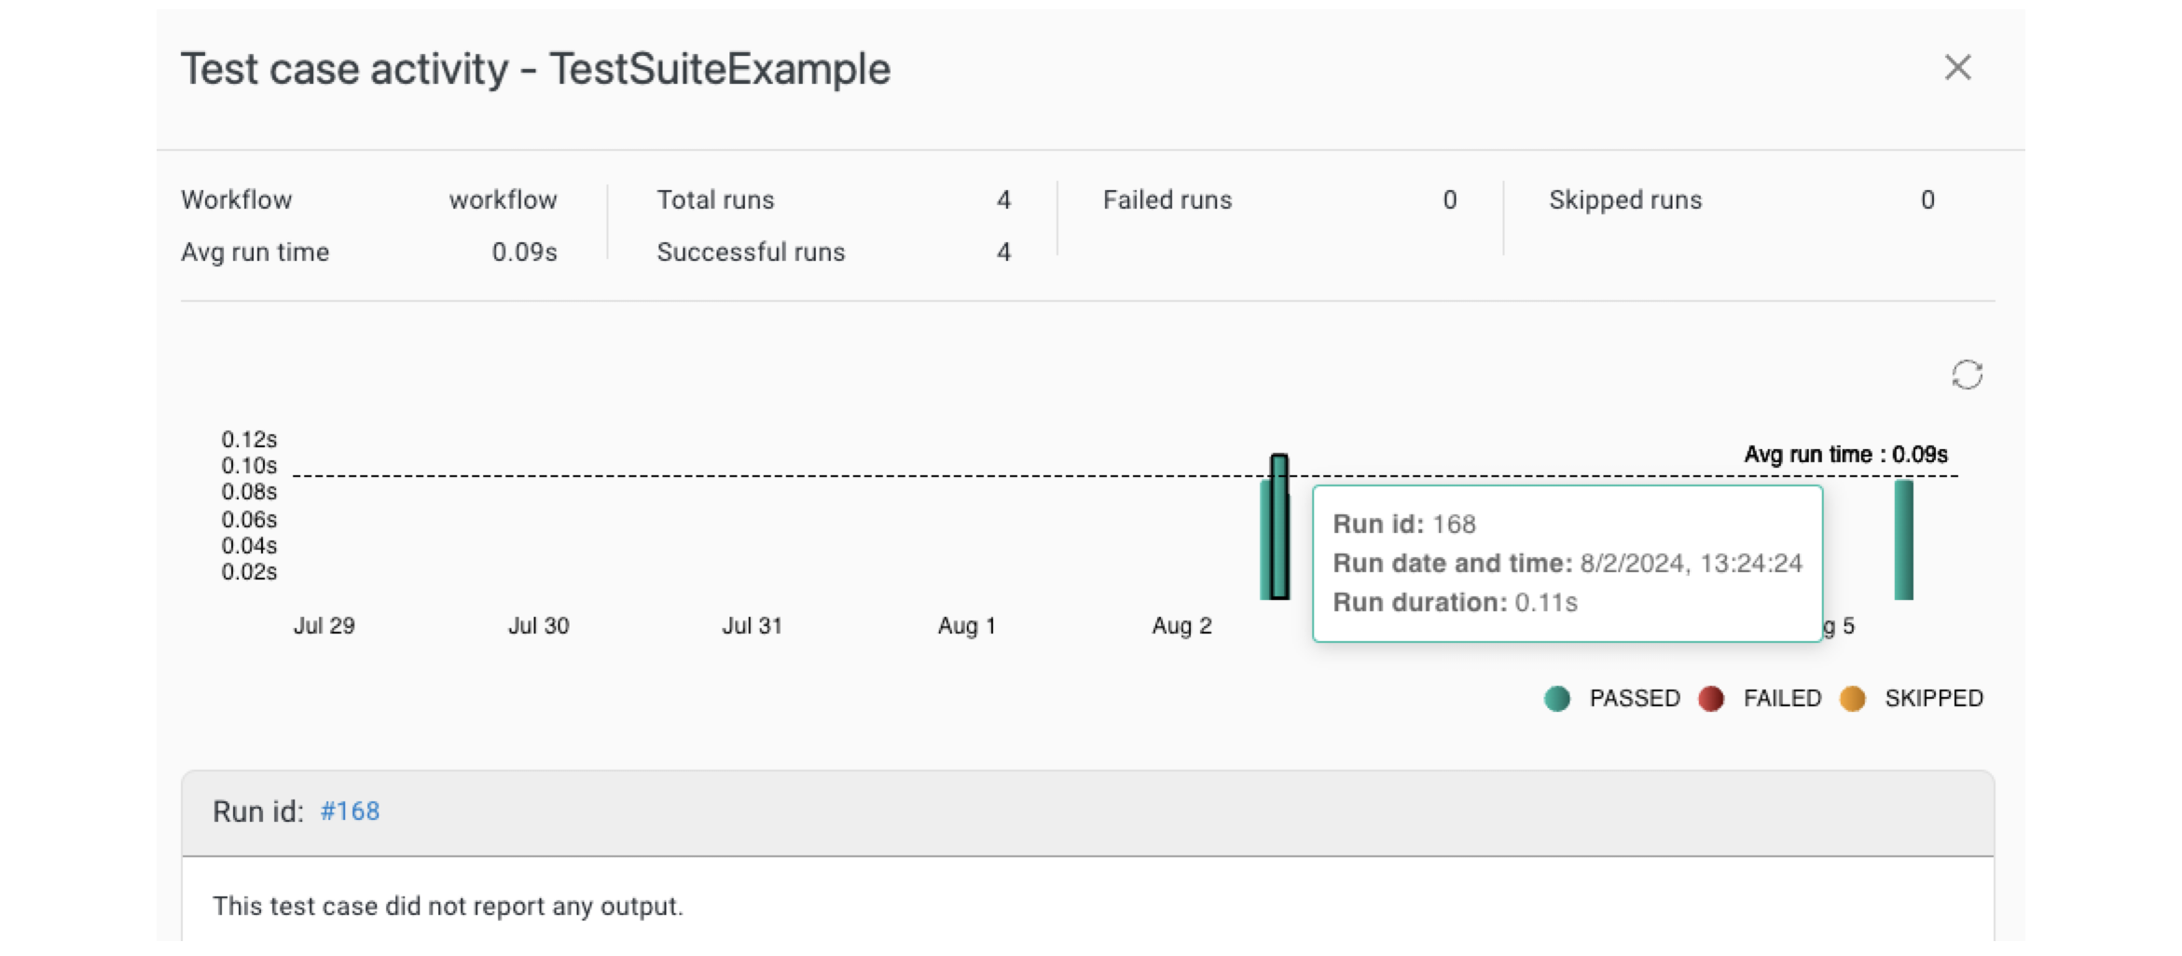Select the highlighted black-outlined bar for run 168
The height and width of the screenshot is (956, 2182).
[x=1279, y=527]
